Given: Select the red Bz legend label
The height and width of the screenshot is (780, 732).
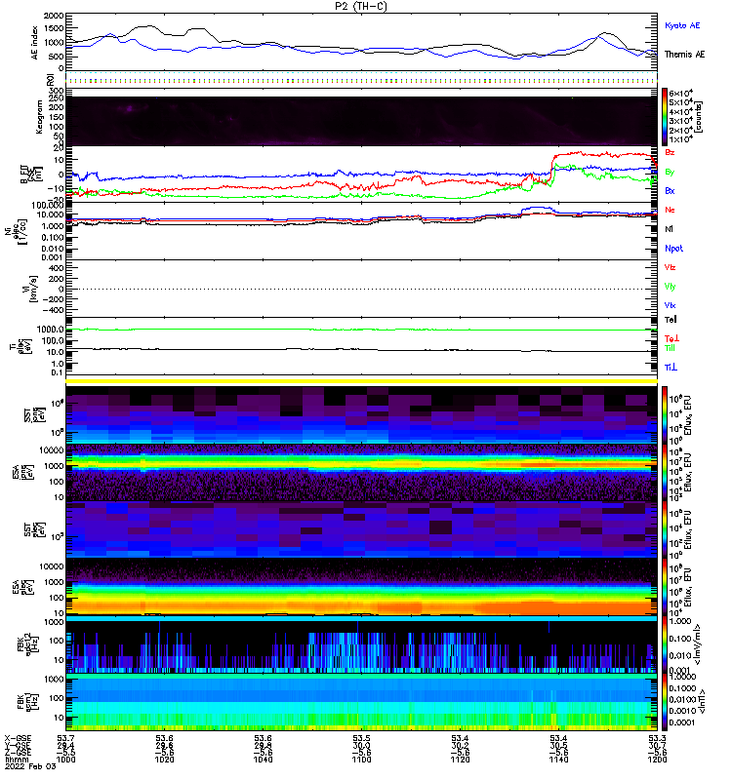Looking at the screenshot, I should pos(670,152).
